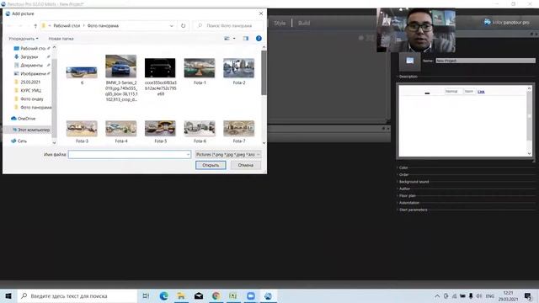Open Task View on the taskbar
Image resolution: width=539 pixels, height=303 pixels.
[146, 295]
